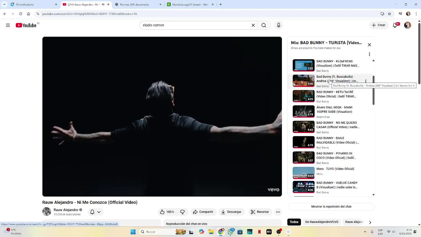Like the Ni Me Conozco video

point(167,212)
